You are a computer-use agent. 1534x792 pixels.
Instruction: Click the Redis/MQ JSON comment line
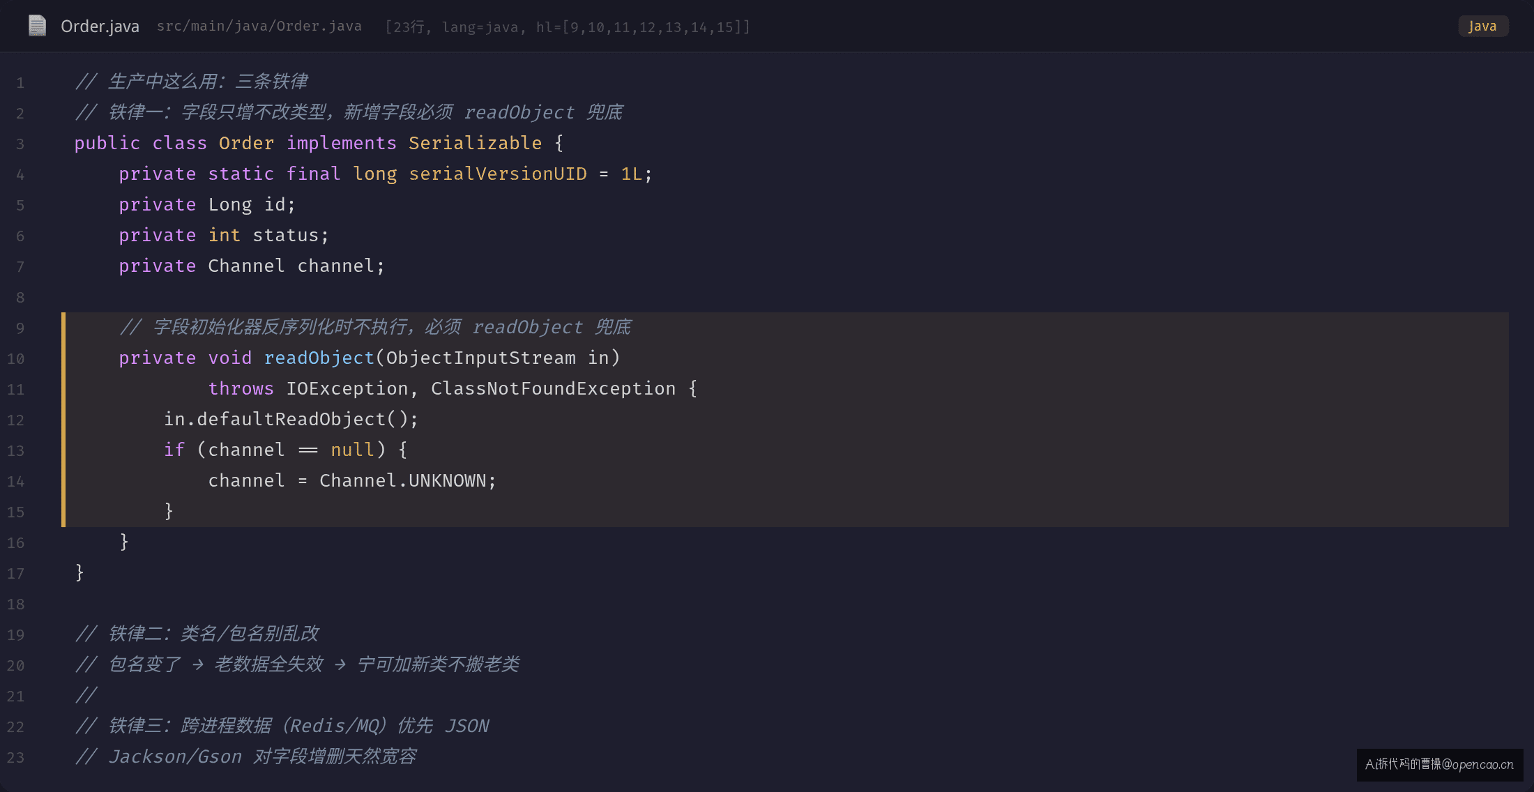(282, 726)
